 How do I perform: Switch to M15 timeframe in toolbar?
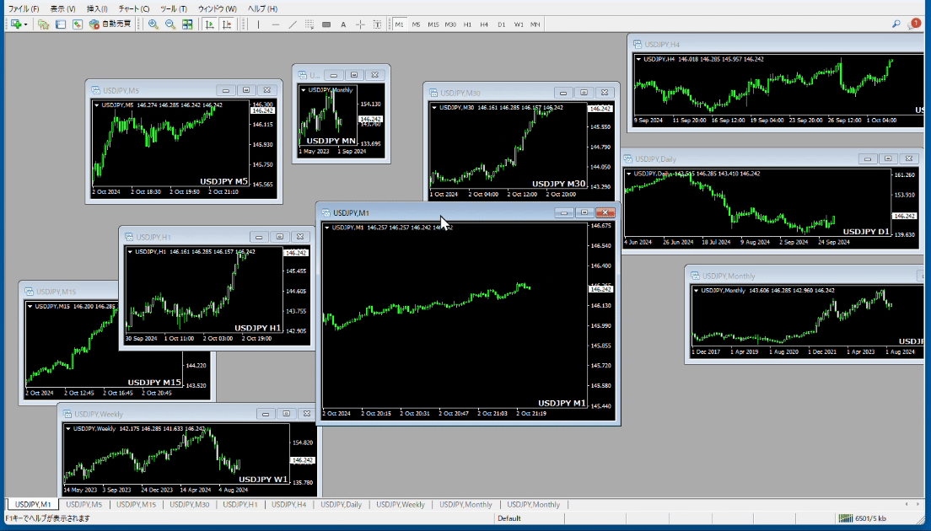[x=433, y=24]
